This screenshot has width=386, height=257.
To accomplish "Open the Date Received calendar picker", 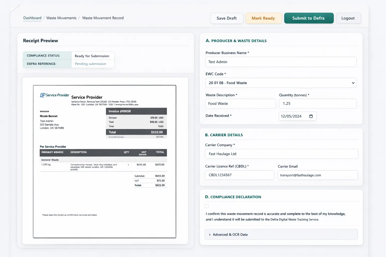I will [311, 116].
